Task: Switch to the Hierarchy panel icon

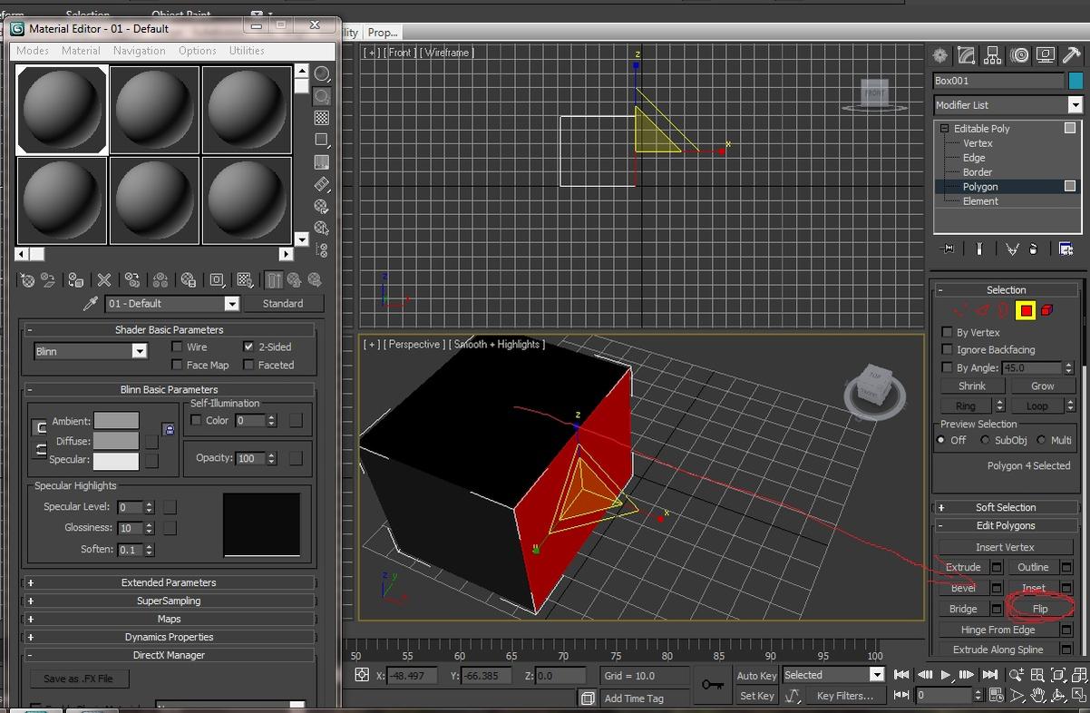Action: pyautogui.click(x=992, y=55)
